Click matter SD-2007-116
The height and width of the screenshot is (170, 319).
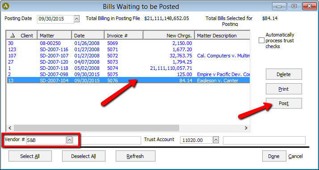(x=54, y=49)
